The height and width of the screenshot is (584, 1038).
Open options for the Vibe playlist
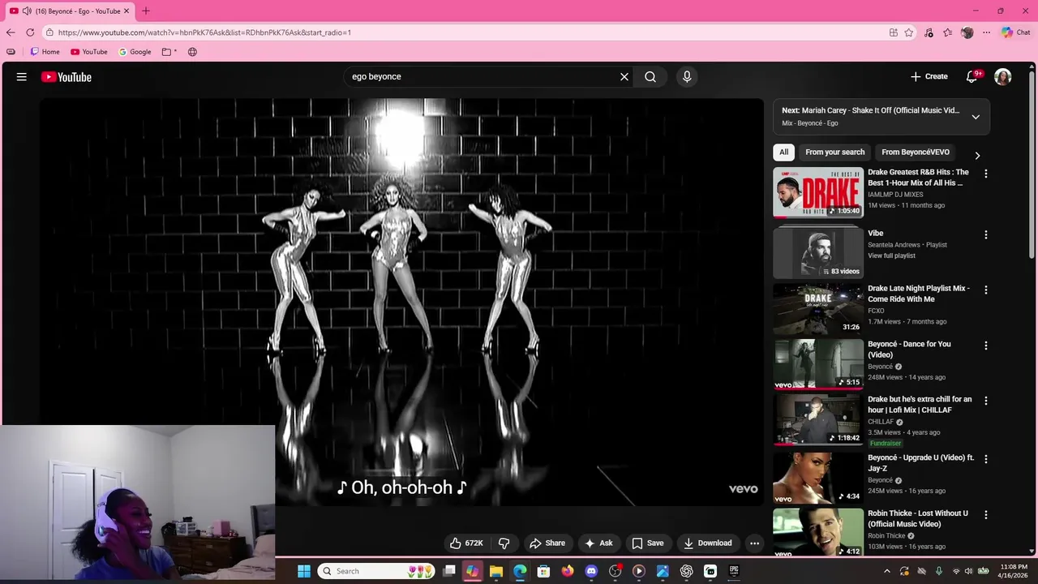click(x=986, y=235)
